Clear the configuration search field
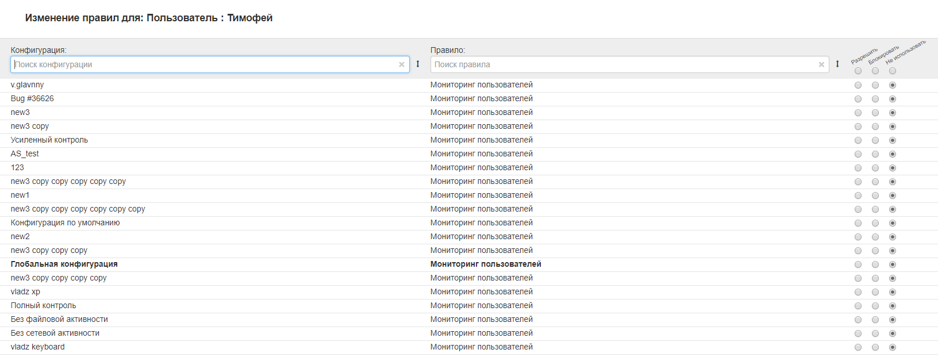Viewport: 938px width, 357px height. (x=402, y=64)
